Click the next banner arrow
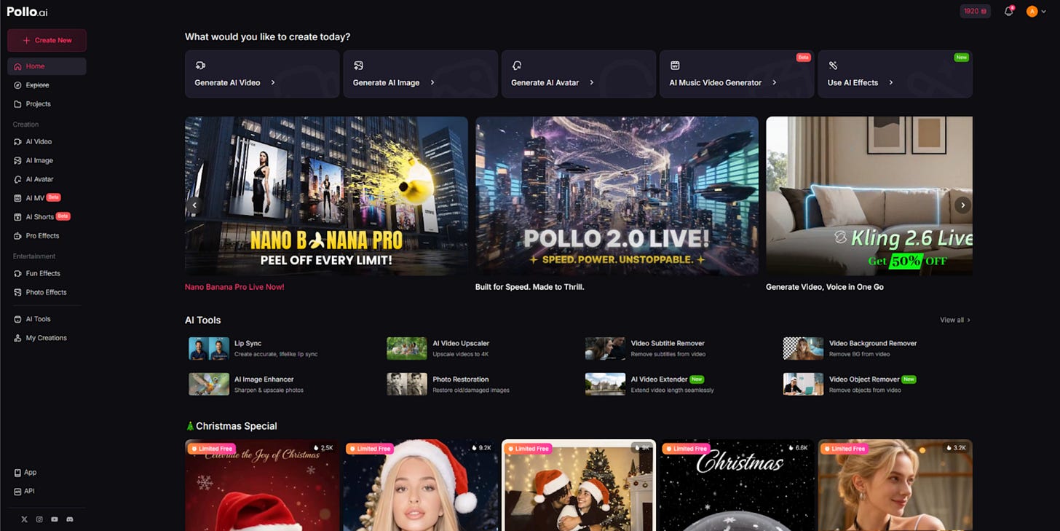Image resolution: width=1060 pixels, height=531 pixels. click(962, 205)
